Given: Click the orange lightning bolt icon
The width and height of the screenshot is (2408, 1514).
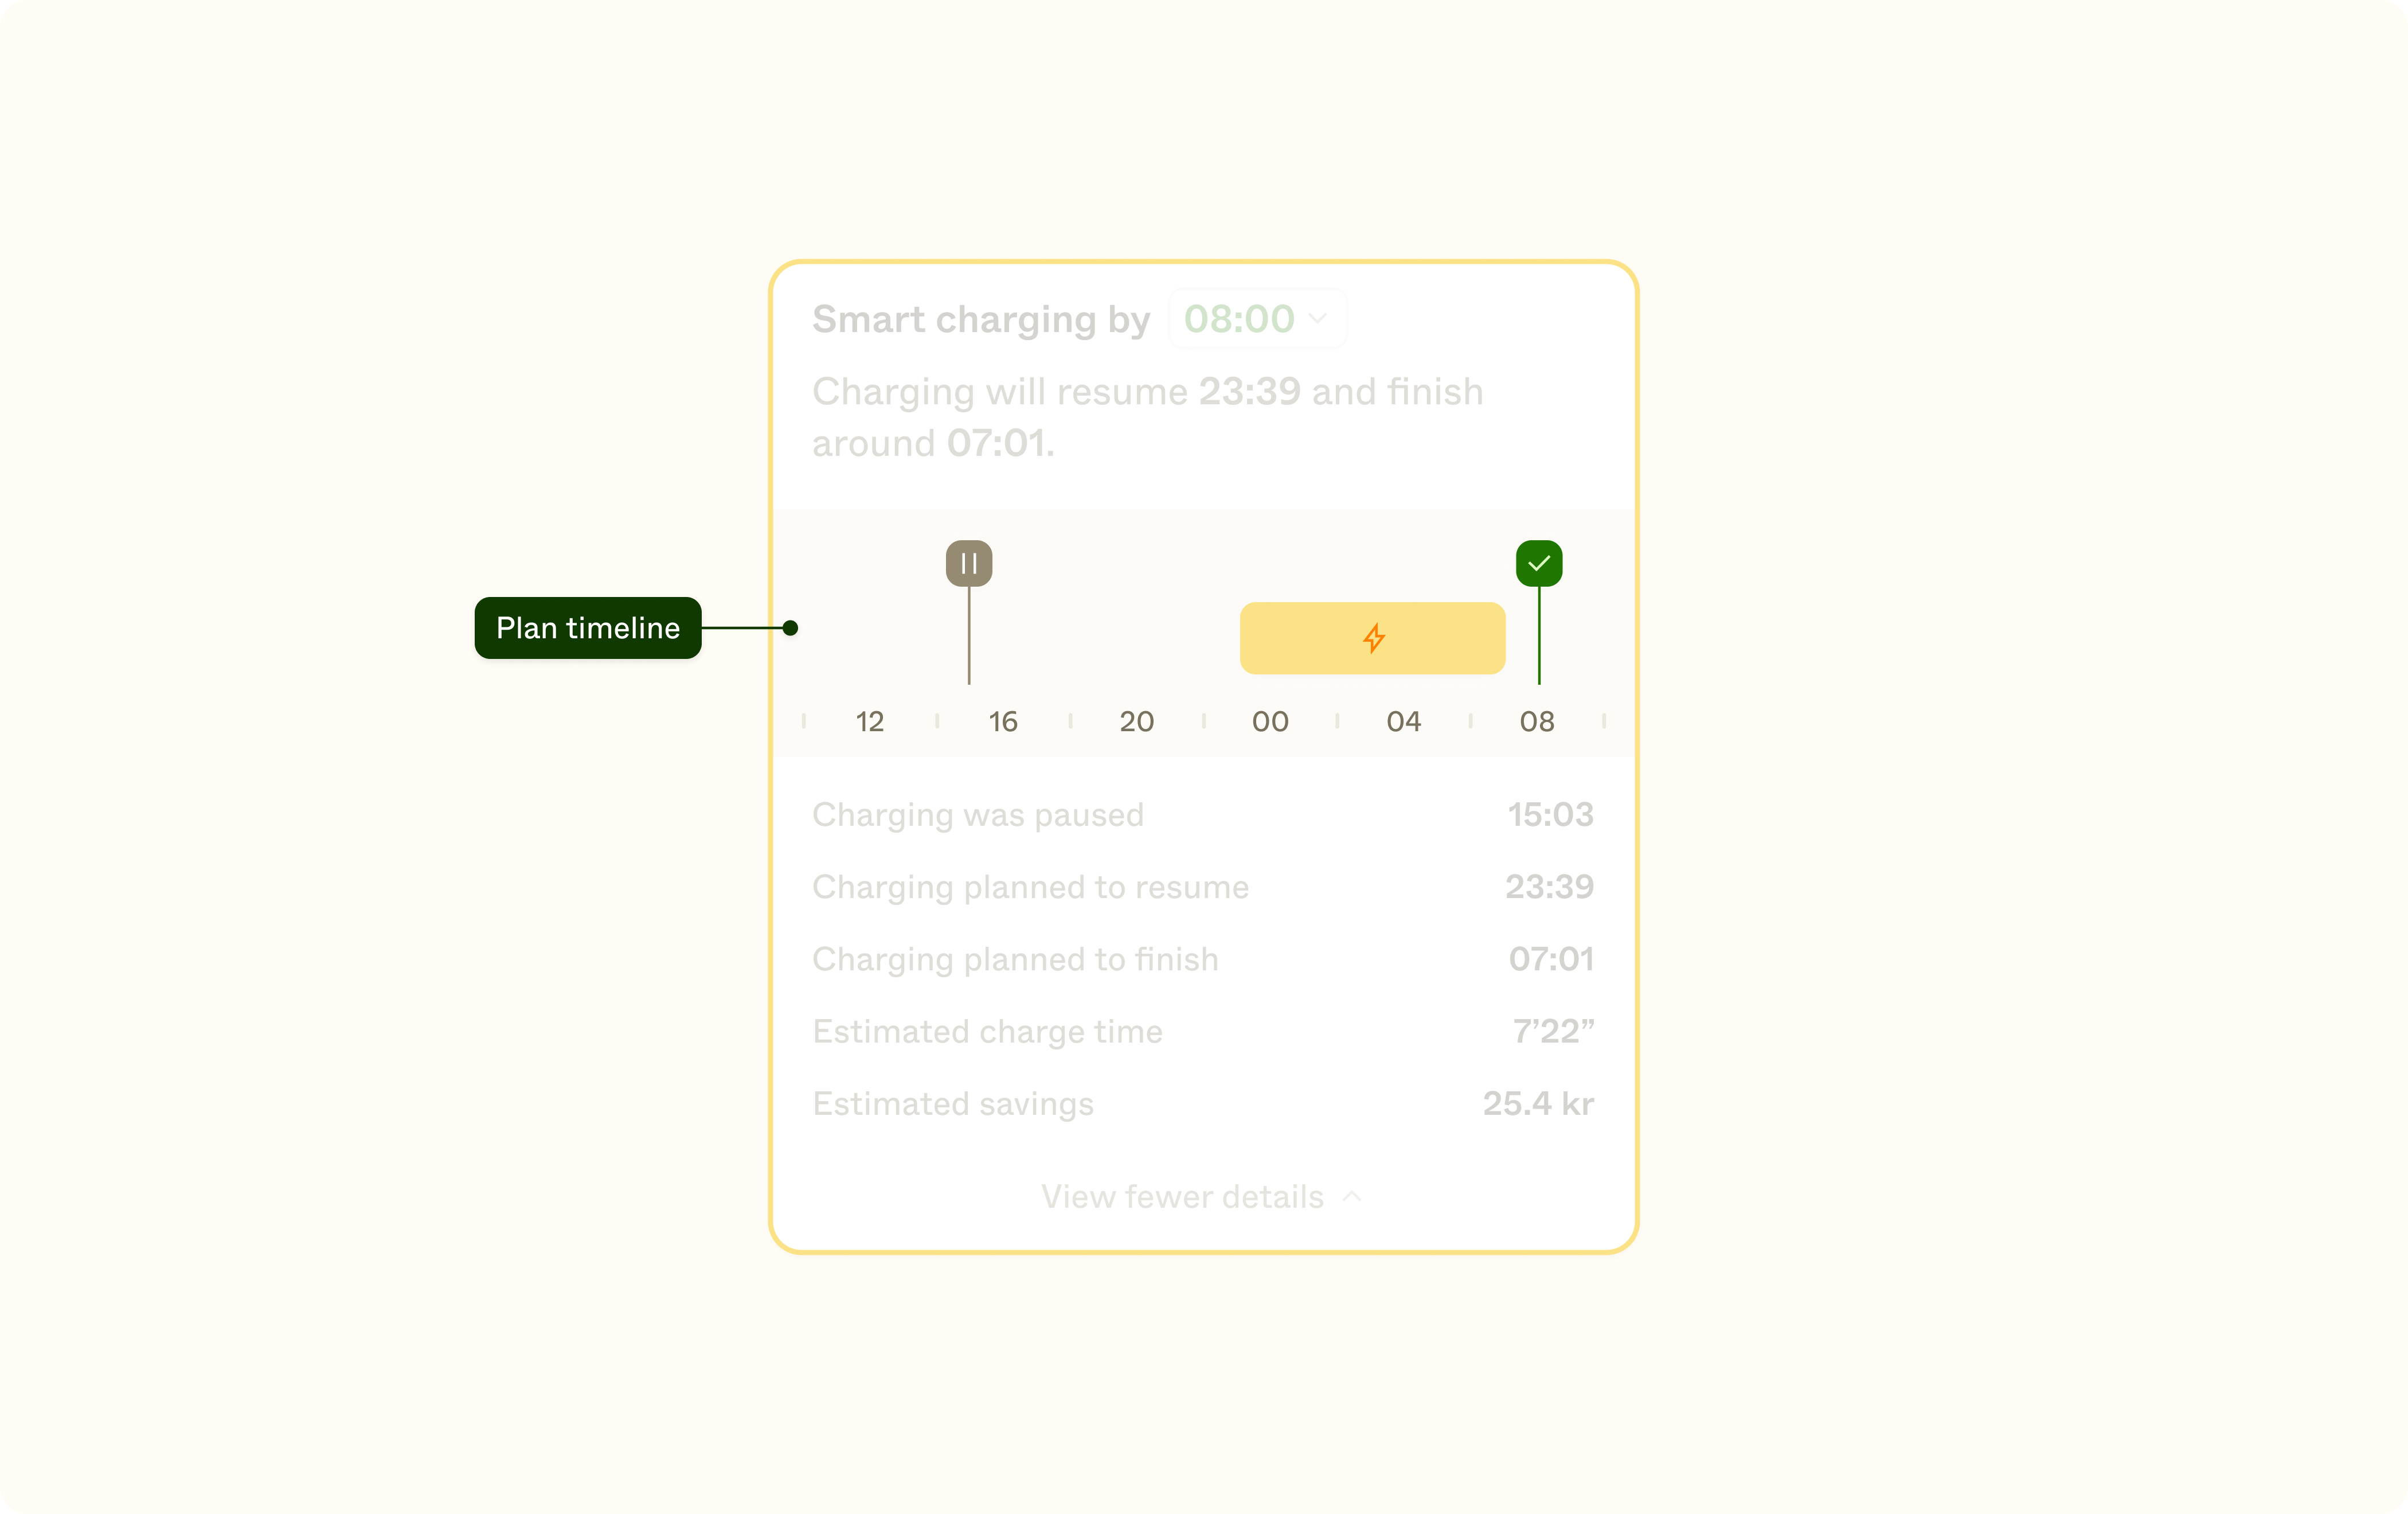Looking at the screenshot, I should click(x=1373, y=638).
